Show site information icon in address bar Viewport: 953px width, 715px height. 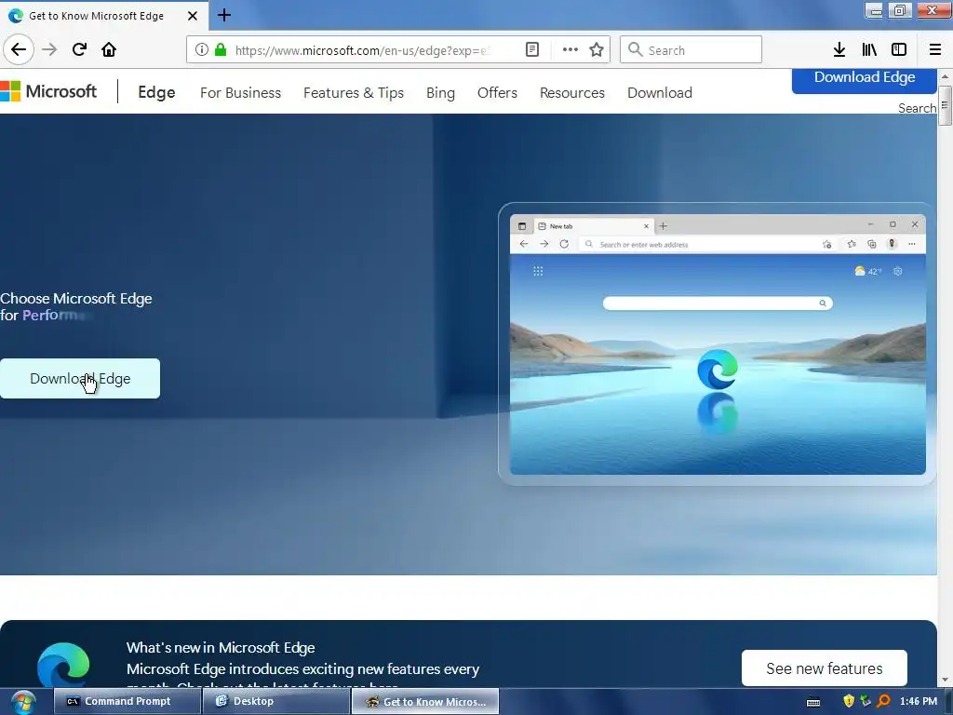(x=202, y=50)
